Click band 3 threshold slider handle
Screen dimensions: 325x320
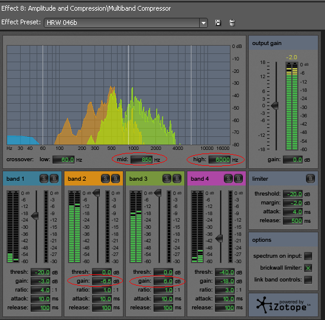158,193
